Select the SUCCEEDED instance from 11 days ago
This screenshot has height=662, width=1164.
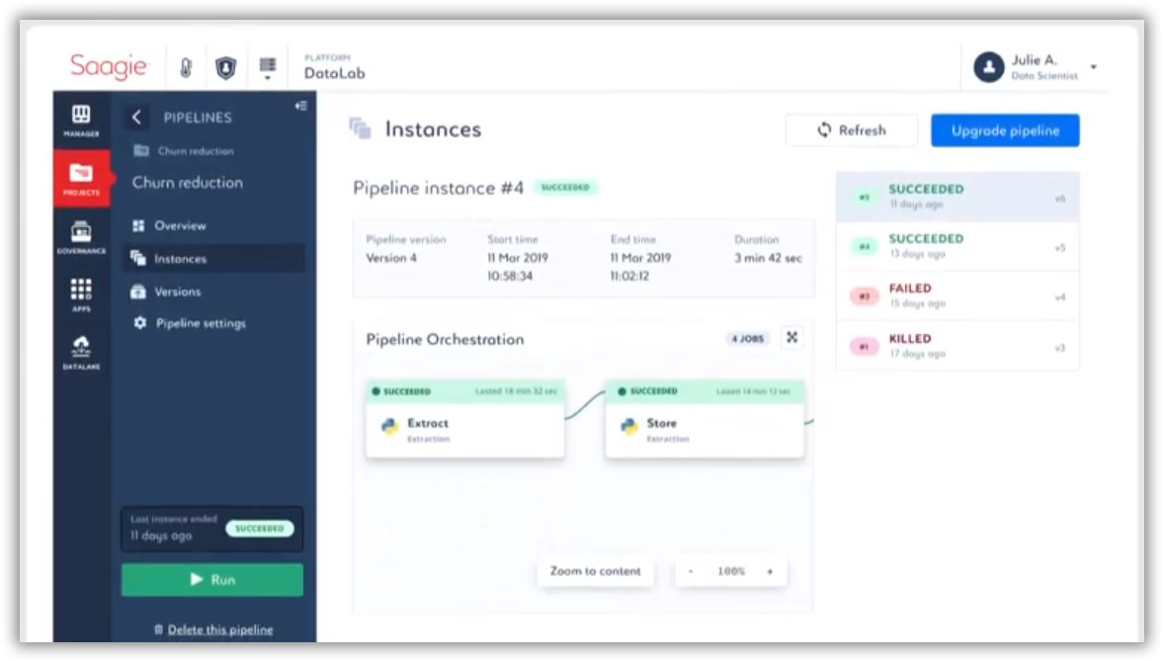(957, 197)
